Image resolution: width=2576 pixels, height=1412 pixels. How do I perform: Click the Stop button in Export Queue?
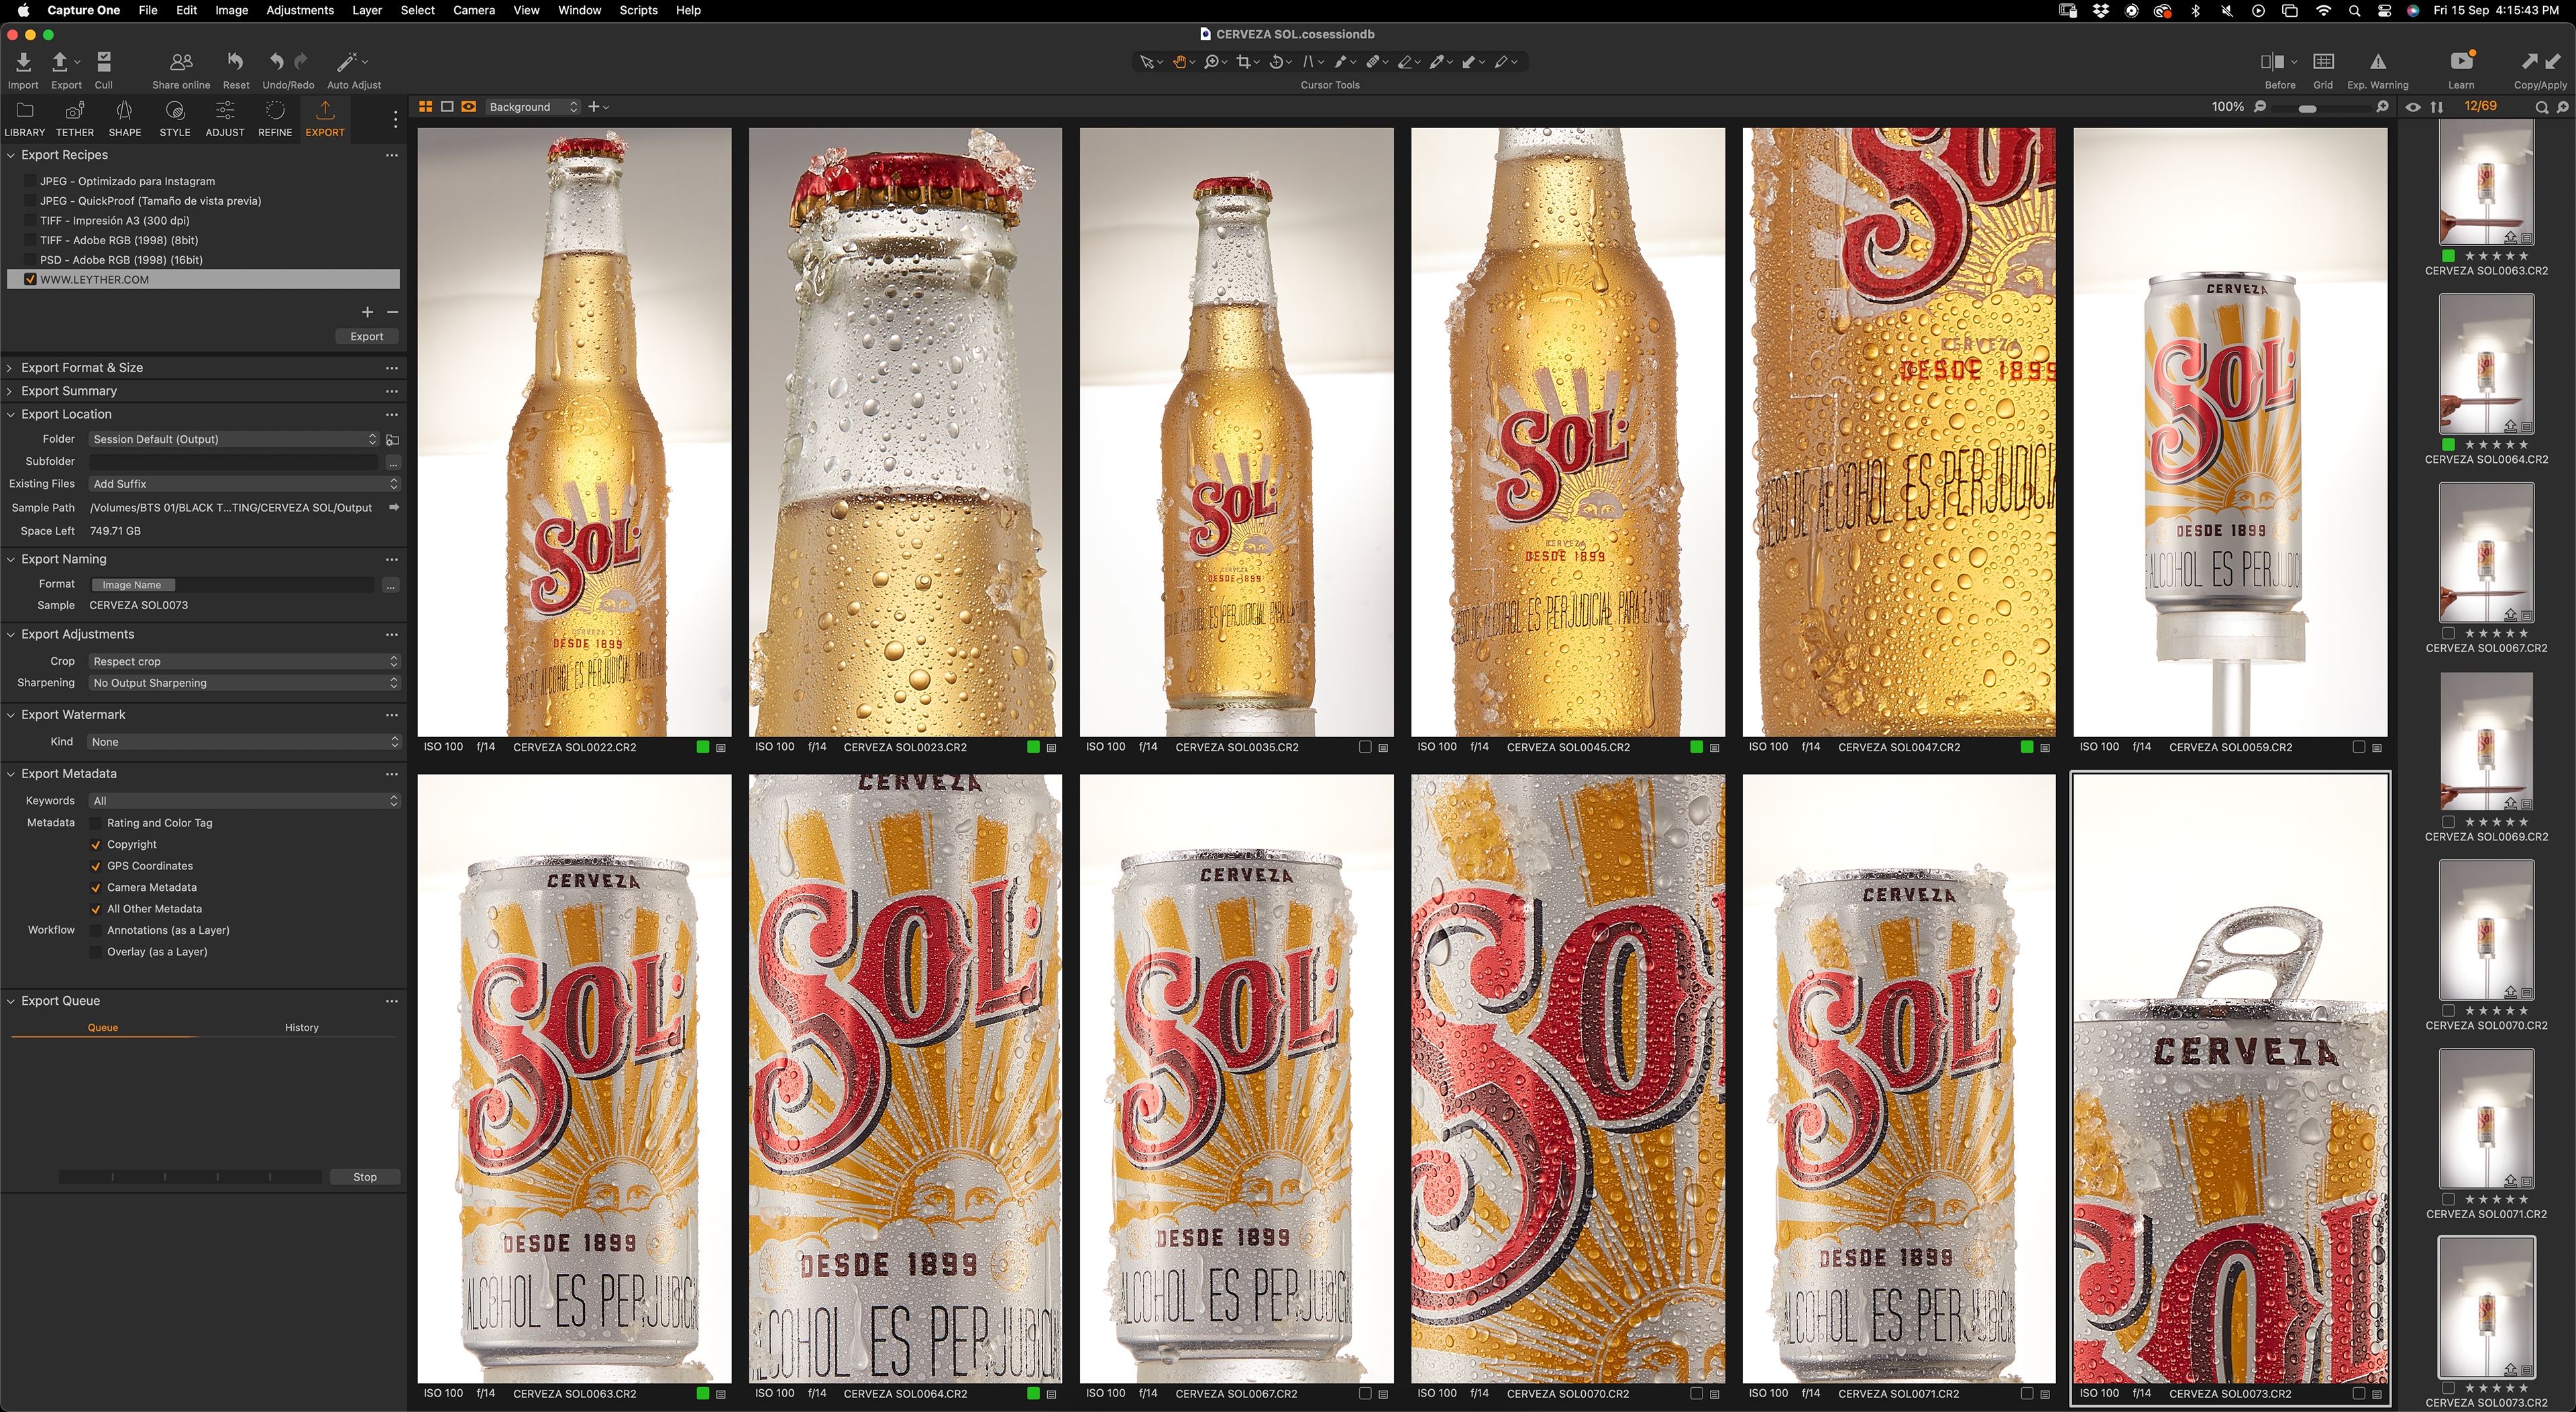365,1178
